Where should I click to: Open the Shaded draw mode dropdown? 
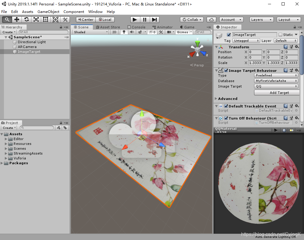click(x=91, y=32)
